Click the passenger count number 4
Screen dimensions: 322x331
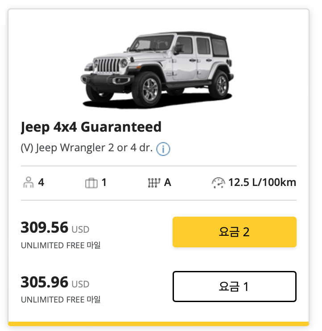click(41, 182)
